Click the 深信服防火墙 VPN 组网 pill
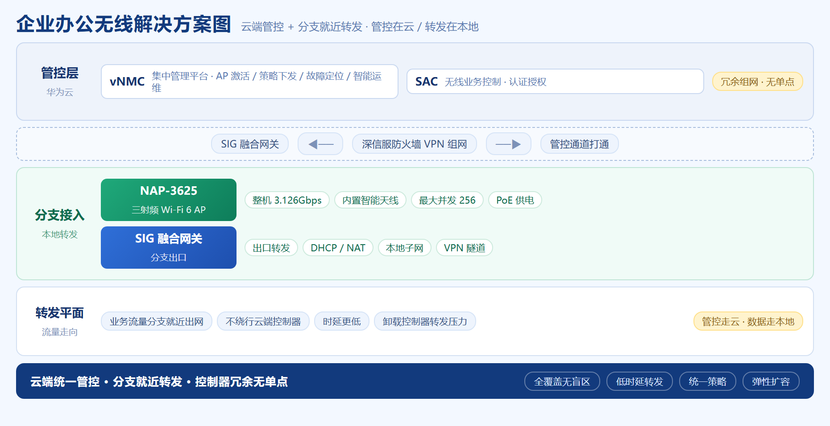Viewport: 830px width, 426px height. [415, 144]
